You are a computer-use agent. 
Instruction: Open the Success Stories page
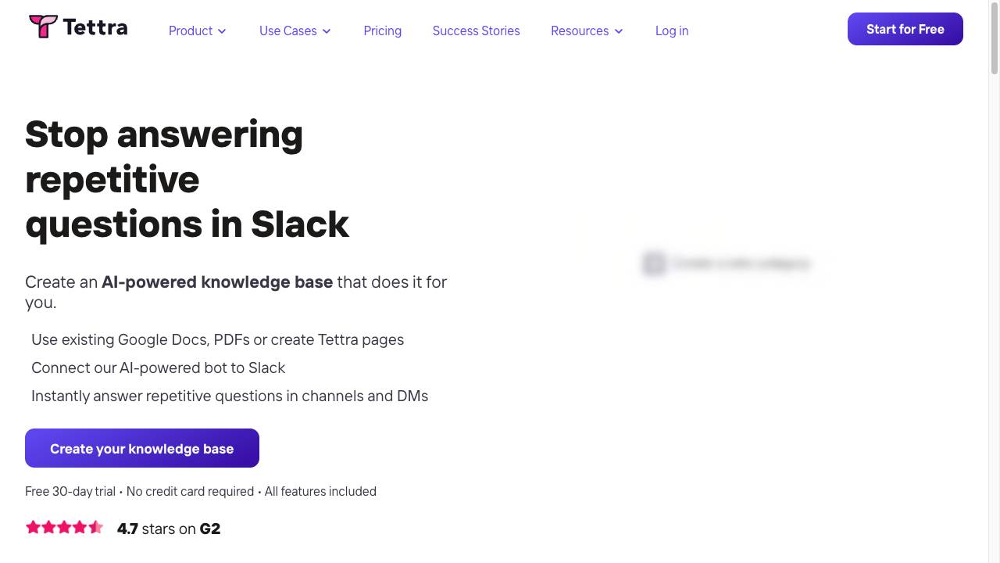(x=477, y=30)
